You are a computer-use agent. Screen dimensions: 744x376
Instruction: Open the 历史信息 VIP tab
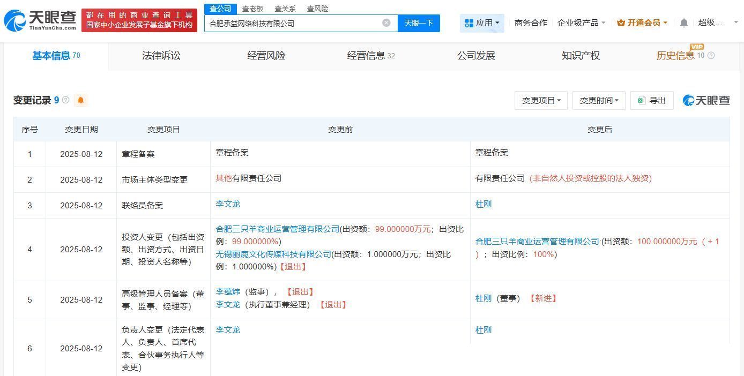[680, 55]
